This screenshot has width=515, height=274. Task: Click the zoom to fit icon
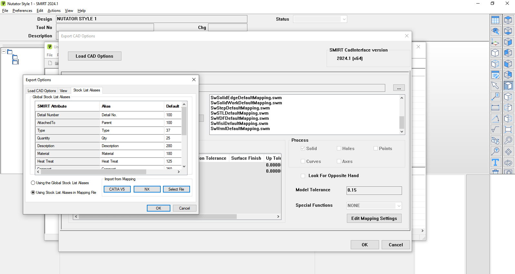pos(508,129)
